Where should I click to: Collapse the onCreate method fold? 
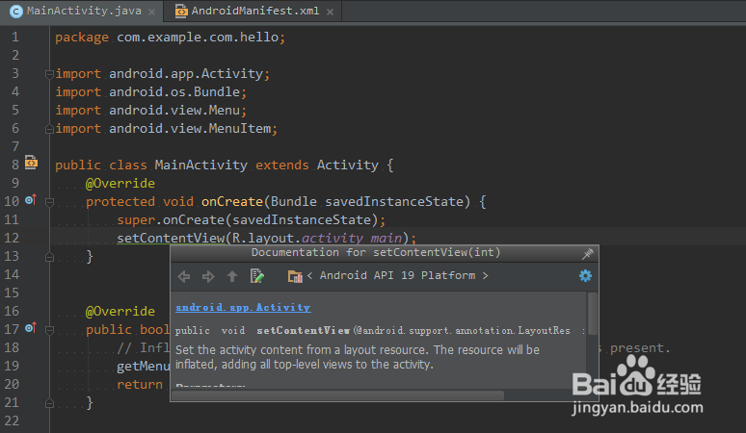coord(47,201)
